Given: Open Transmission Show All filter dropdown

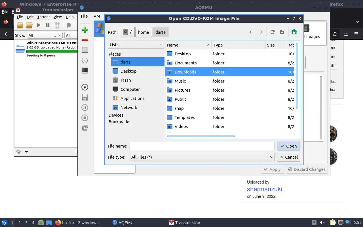Looking at the screenshot, I should (x=45, y=35).
